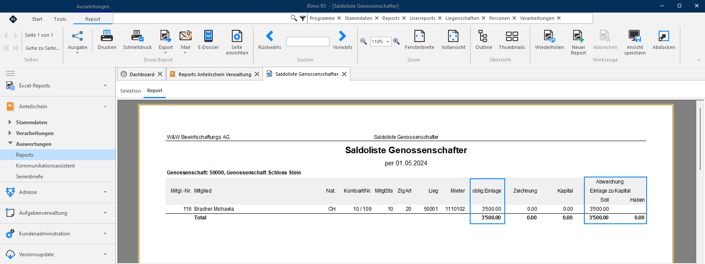Screen dimensions: 705x264
Task: Zoom out with the minus magnifier
Action: pos(364,42)
